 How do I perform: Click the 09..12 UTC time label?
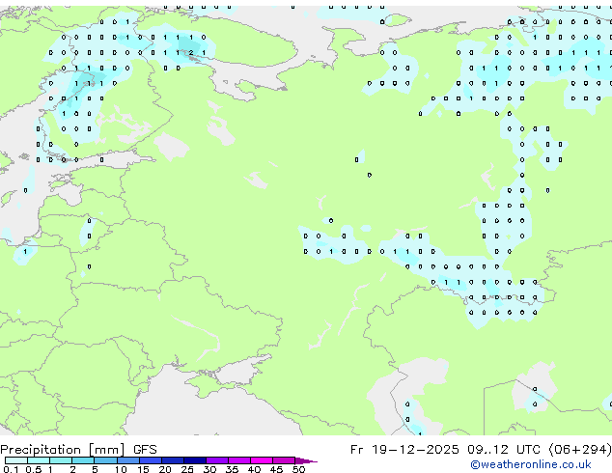point(504,450)
